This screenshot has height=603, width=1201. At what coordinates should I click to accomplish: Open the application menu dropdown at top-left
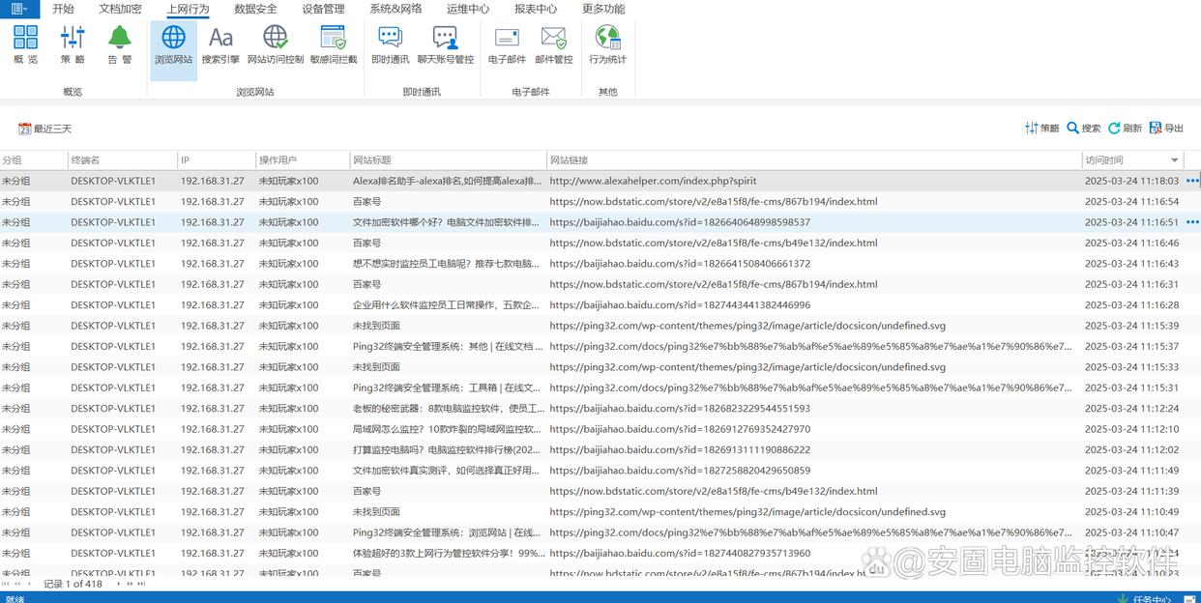[19, 9]
